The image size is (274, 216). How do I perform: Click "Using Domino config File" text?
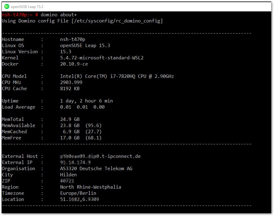coord(35,21)
